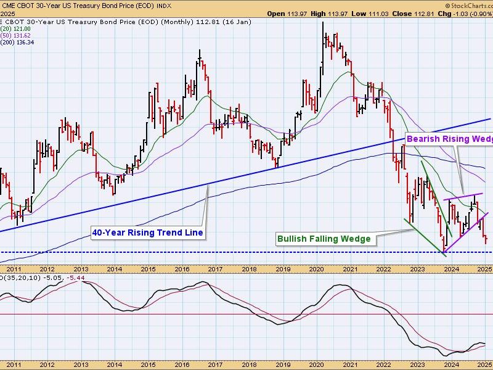493x370 pixels.
Task: Select '2016' on the price panel year axis
Action: pos(182,269)
